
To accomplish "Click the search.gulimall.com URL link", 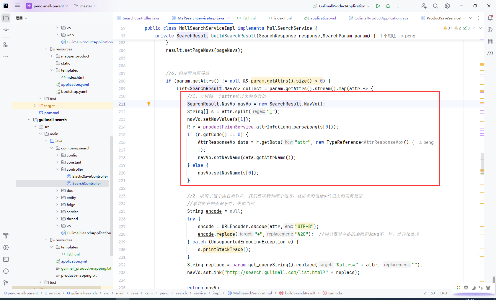I will click(275, 272).
